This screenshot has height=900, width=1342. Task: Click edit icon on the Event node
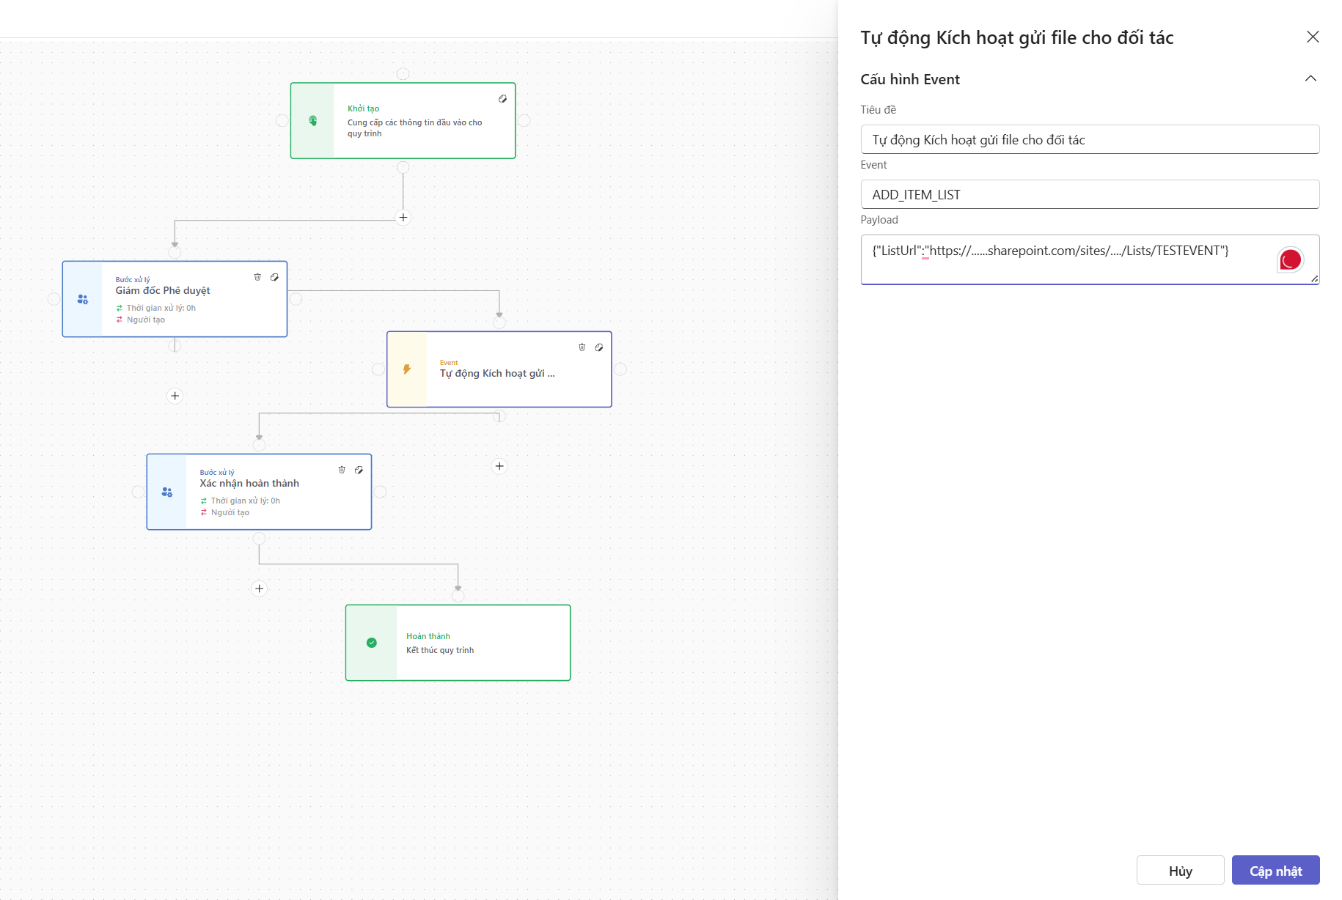(599, 347)
